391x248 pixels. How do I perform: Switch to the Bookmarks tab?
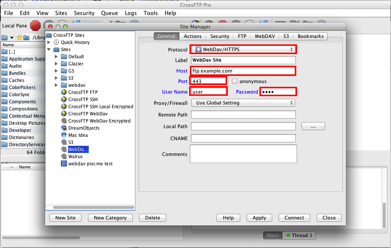tap(311, 36)
